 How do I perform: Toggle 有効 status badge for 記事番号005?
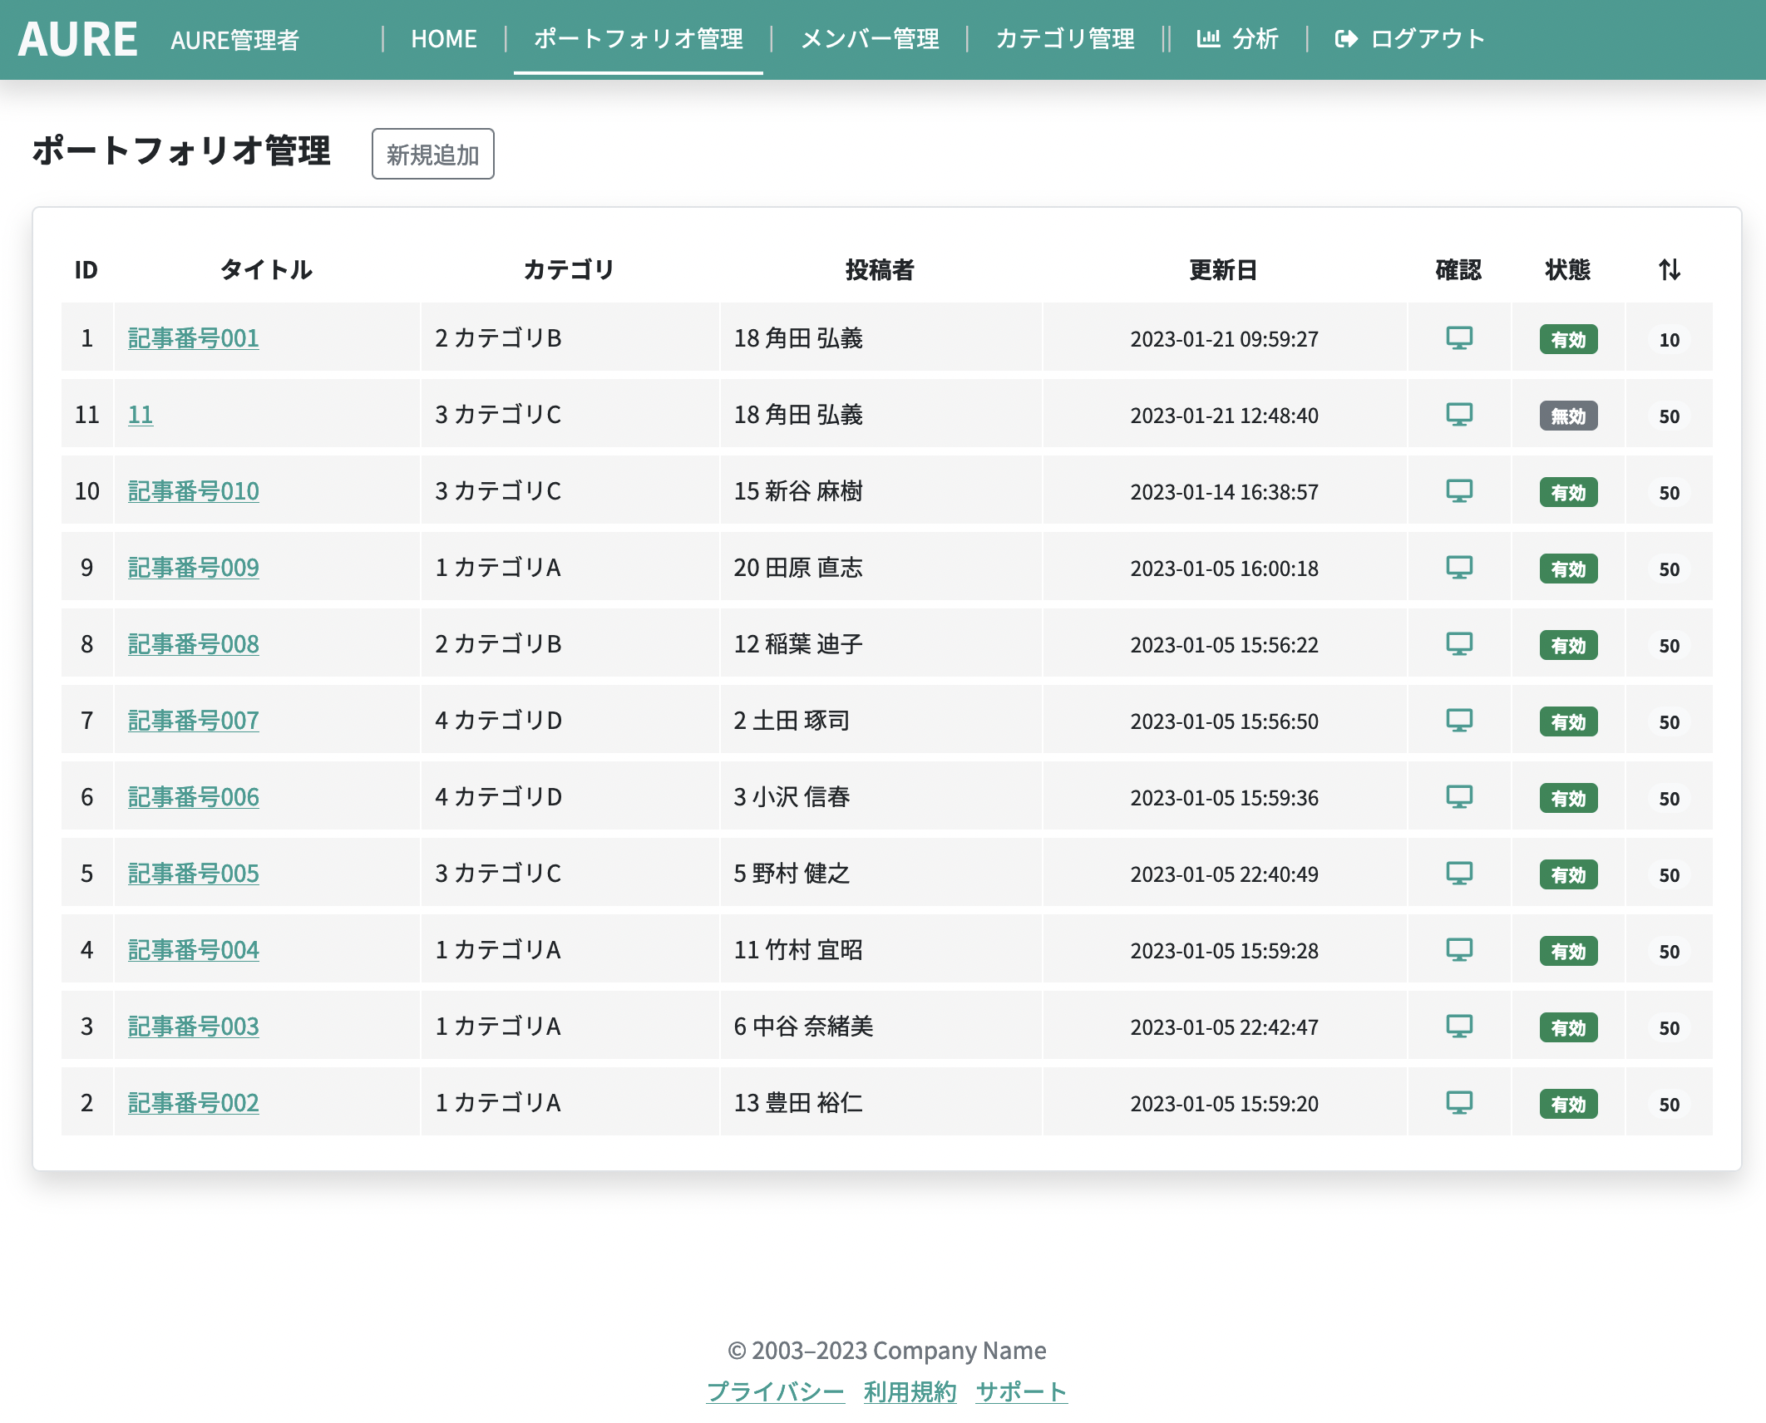pos(1567,874)
